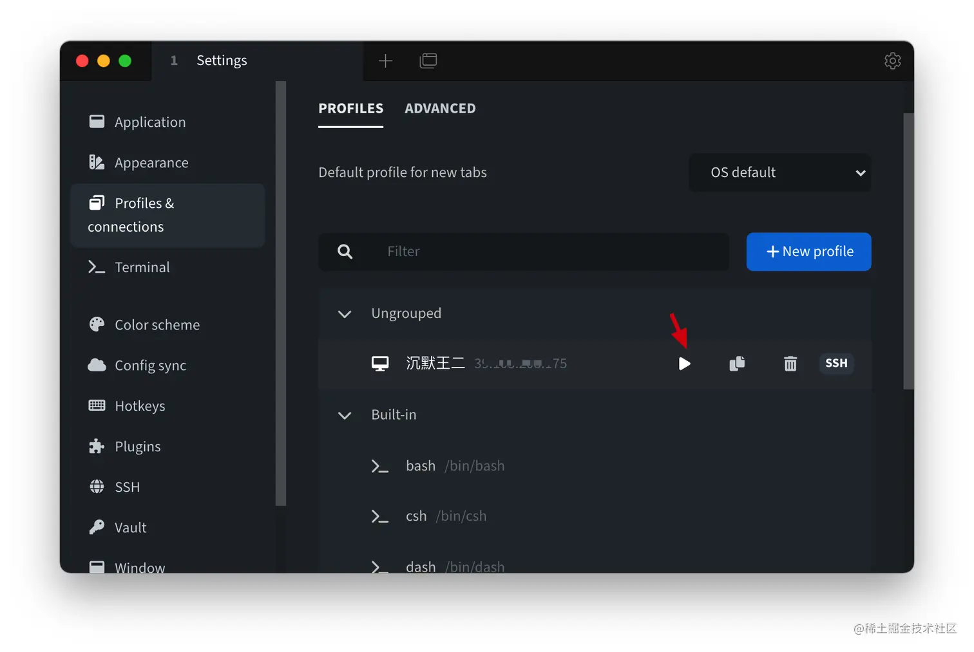Click the terminal prompt icon beside csh
The width and height of the screenshot is (974, 652).
point(379,516)
